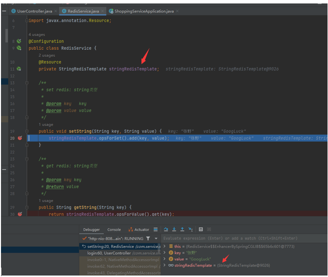Switch to the Console tab
Screen dimensions: 328x277
tap(114, 230)
